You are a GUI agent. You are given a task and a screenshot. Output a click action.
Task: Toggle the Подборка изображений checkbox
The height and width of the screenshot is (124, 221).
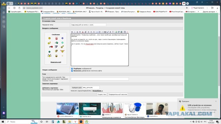[72, 69]
